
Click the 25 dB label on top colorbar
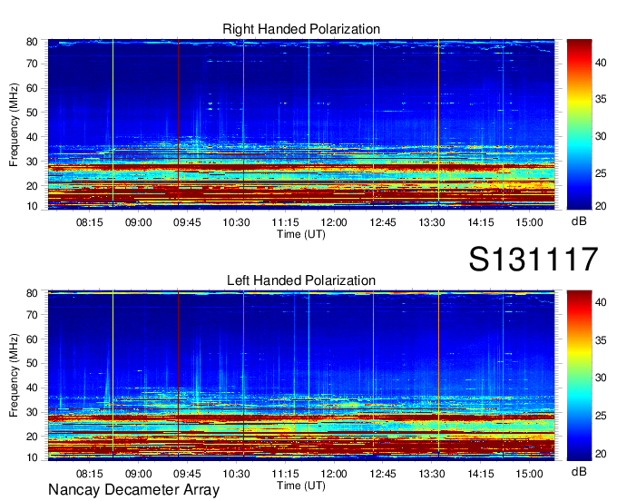click(x=601, y=173)
